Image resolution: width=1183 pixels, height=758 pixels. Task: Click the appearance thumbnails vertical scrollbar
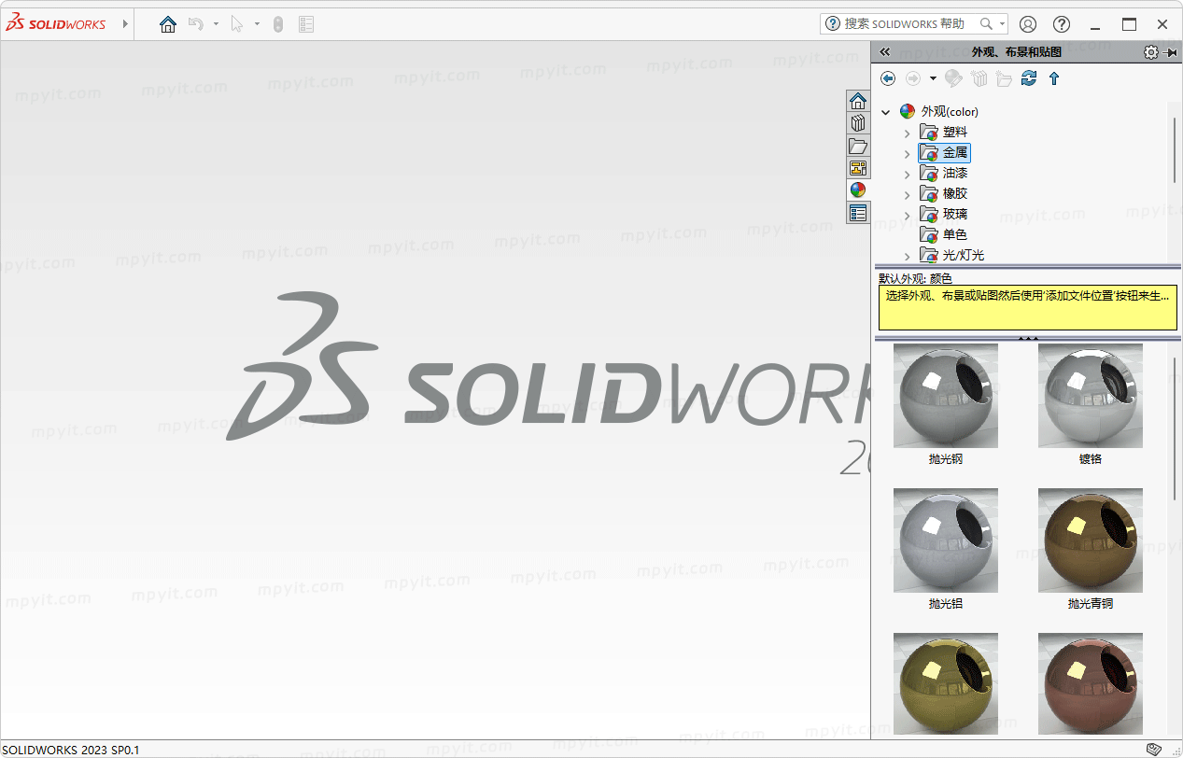point(1175,427)
